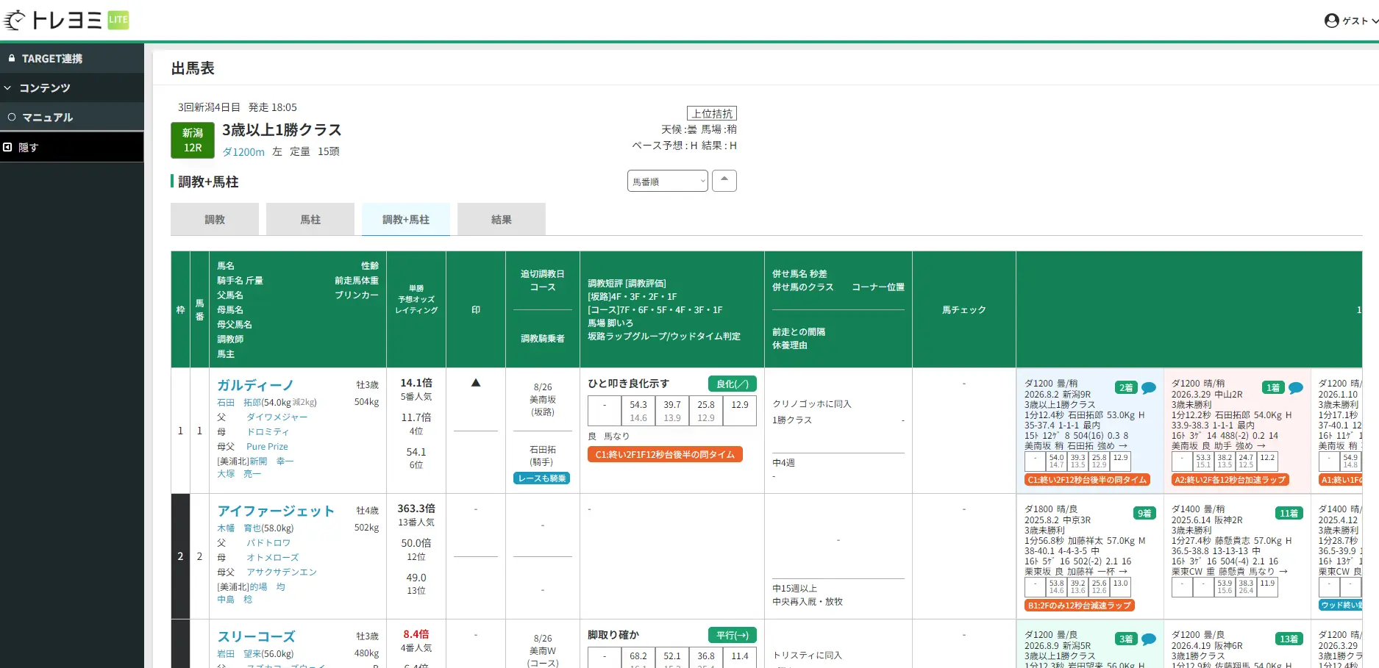Open dam ドロミティ link
The width and height of the screenshot is (1379, 668).
coord(268,432)
